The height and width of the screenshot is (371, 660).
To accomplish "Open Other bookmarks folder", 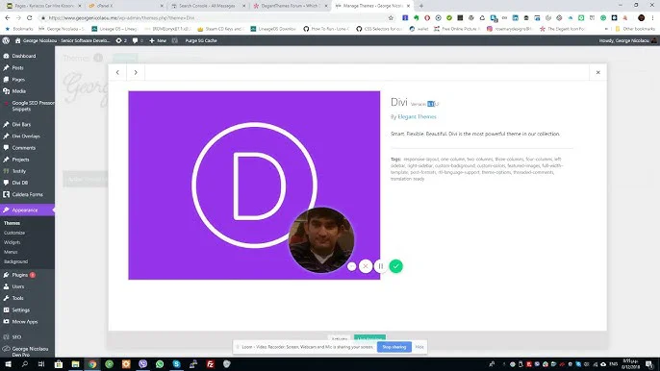I will 635,29.
